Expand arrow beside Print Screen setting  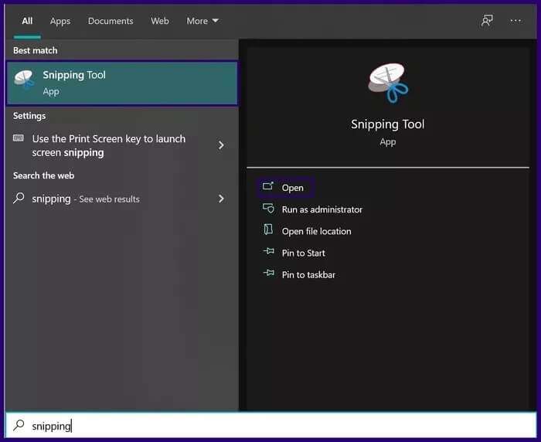click(221, 145)
